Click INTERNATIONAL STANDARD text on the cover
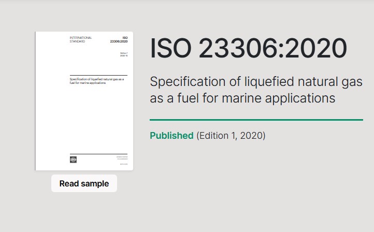The image size is (374, 232). tap(81, 39)
